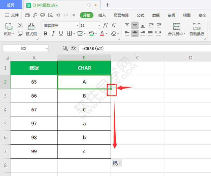Toggle Underline formatting
211x176 pixels.
tap(61, 33)
